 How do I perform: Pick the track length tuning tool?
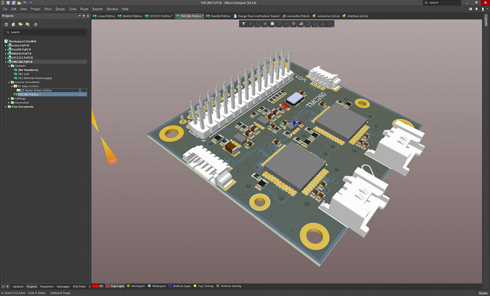(287, 24)
